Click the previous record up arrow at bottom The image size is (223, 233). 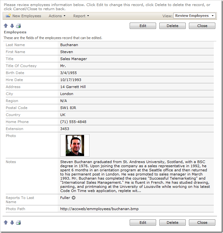point(6,223)
